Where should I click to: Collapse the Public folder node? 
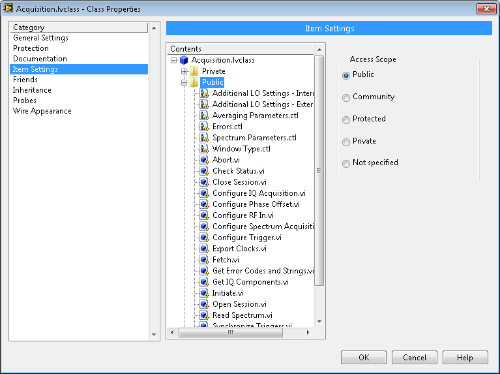[184, 82]
